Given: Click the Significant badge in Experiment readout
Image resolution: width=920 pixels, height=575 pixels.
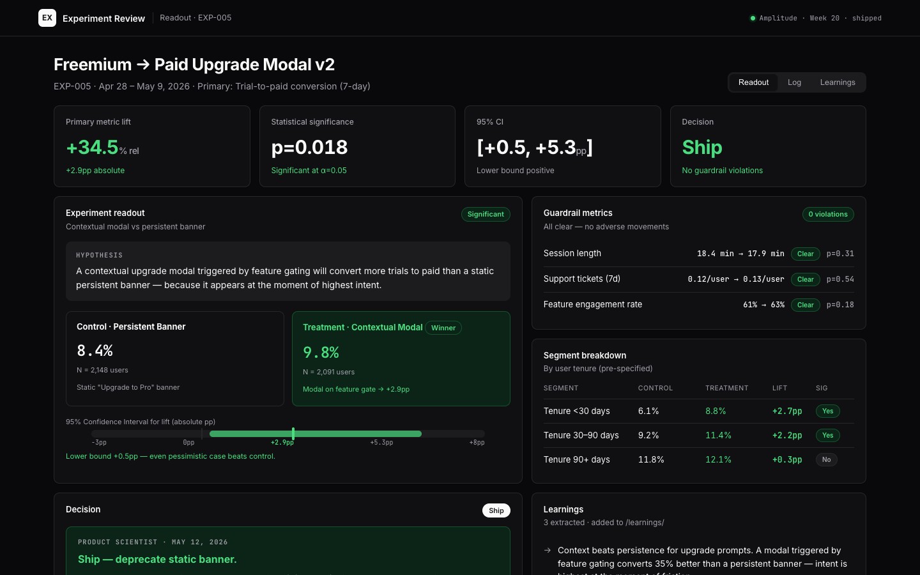Looking at the screenshot, I should click(486, 214).
